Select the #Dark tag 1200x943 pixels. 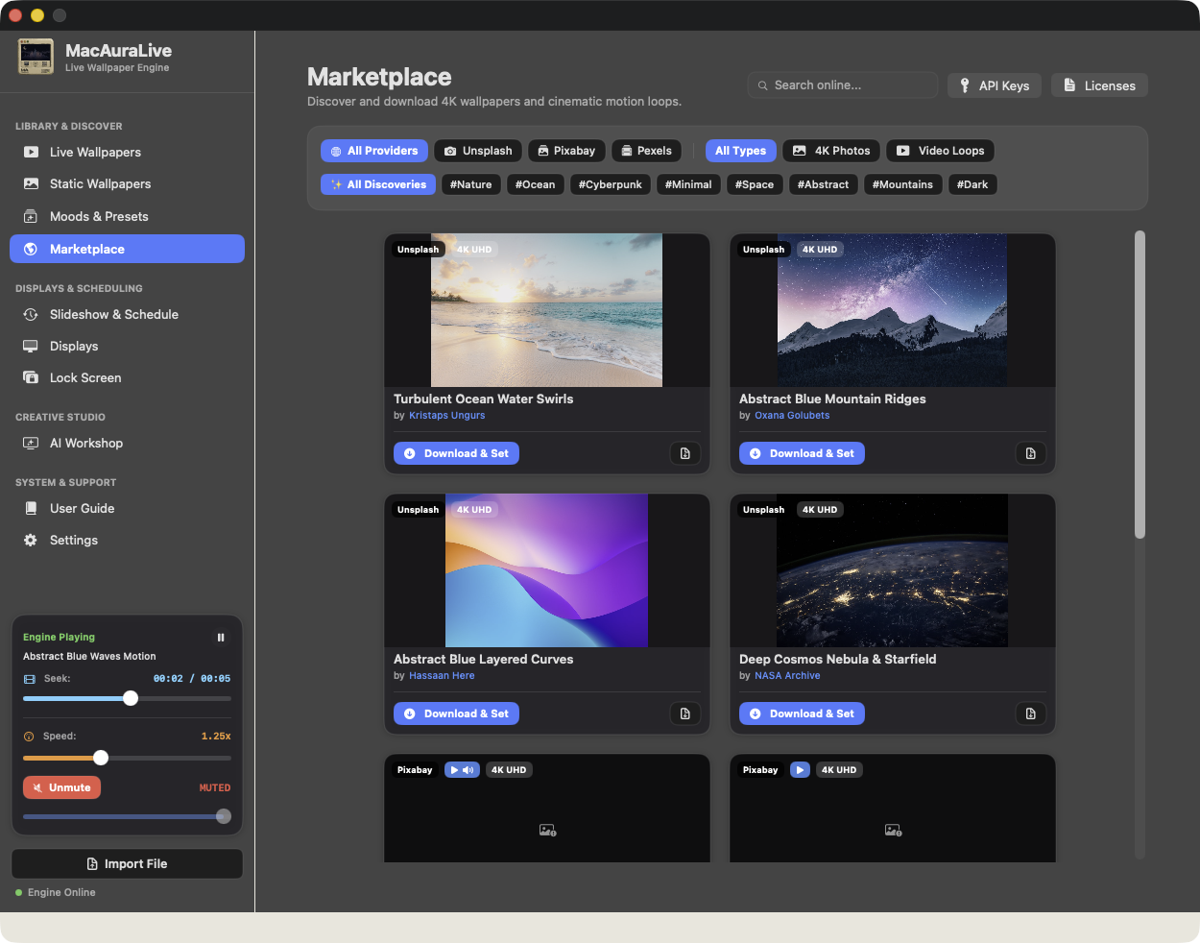coord(972,184)
